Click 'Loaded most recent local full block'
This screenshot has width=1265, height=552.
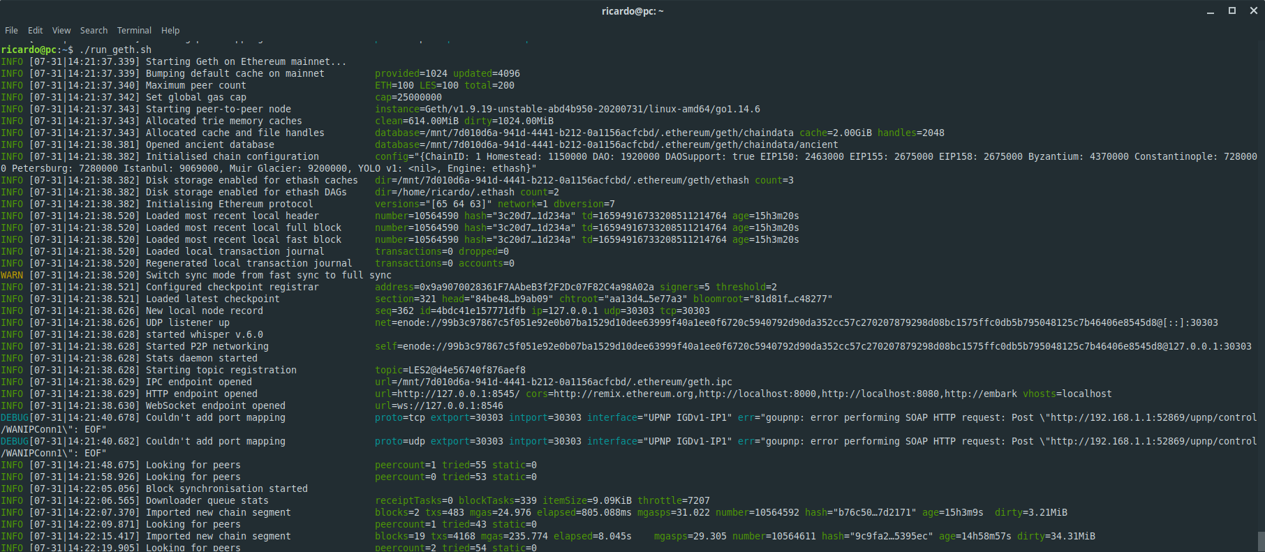(243, 227)
